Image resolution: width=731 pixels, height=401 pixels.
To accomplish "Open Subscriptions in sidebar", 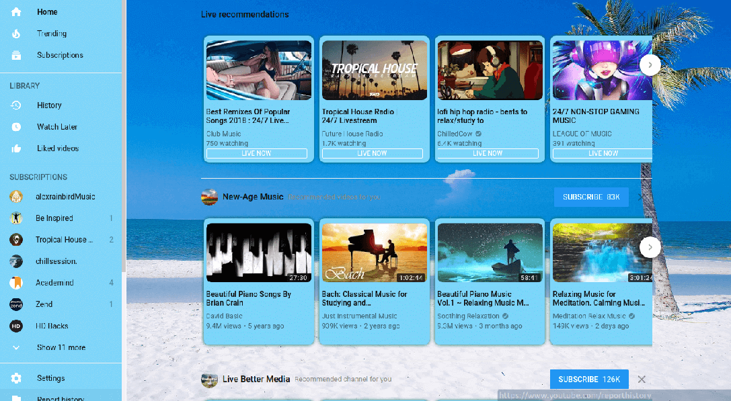I will [x=61, y=55].
